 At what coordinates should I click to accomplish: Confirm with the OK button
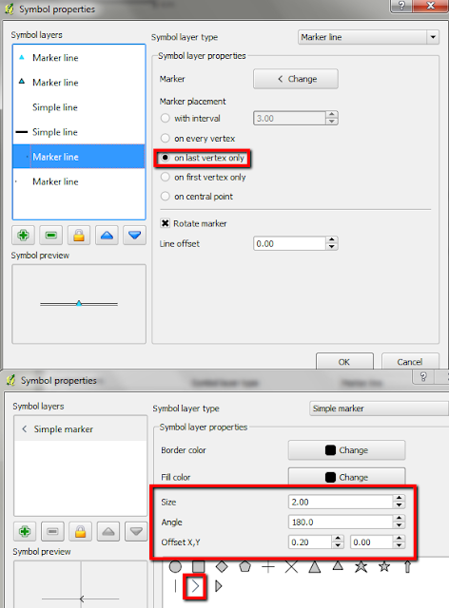tap(344, 361)
